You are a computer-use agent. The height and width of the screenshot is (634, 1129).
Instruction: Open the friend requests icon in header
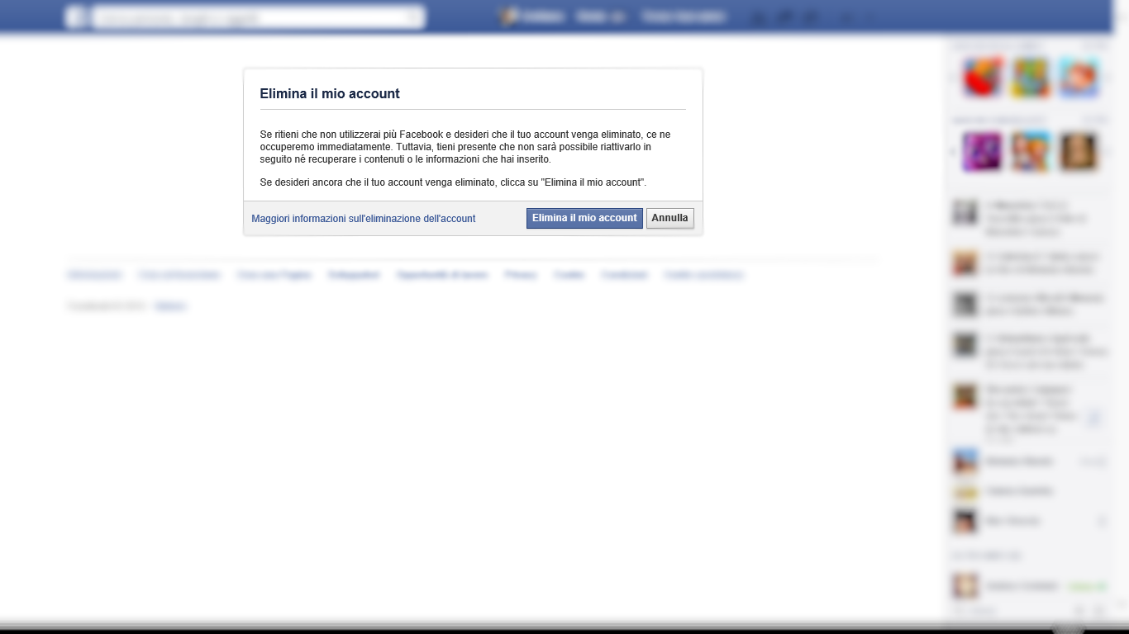click(x=760, y=17)
